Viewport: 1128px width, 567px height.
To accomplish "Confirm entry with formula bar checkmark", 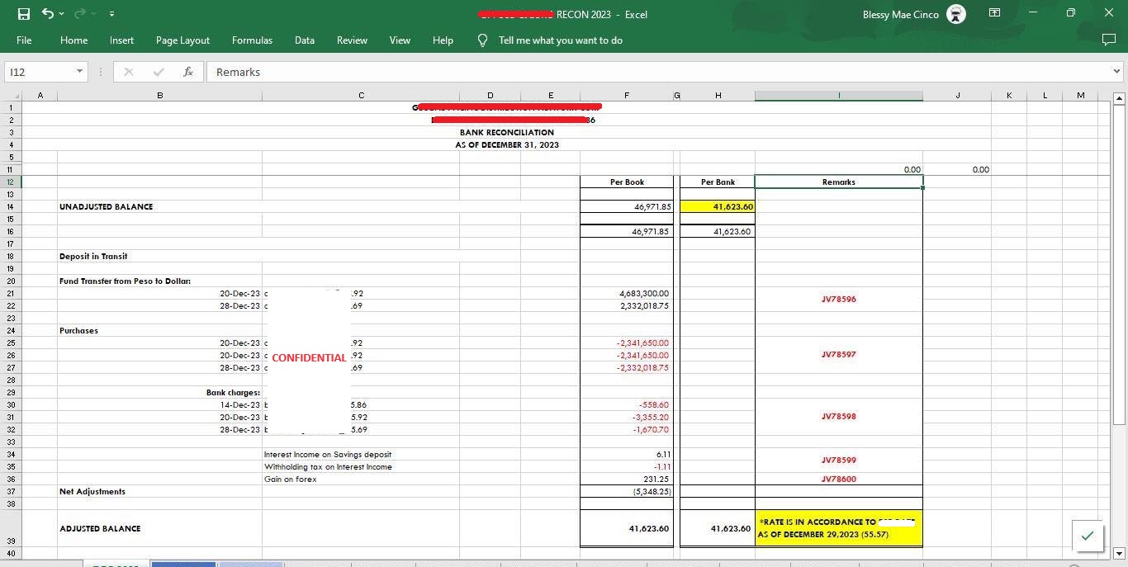I will [159, 72].
